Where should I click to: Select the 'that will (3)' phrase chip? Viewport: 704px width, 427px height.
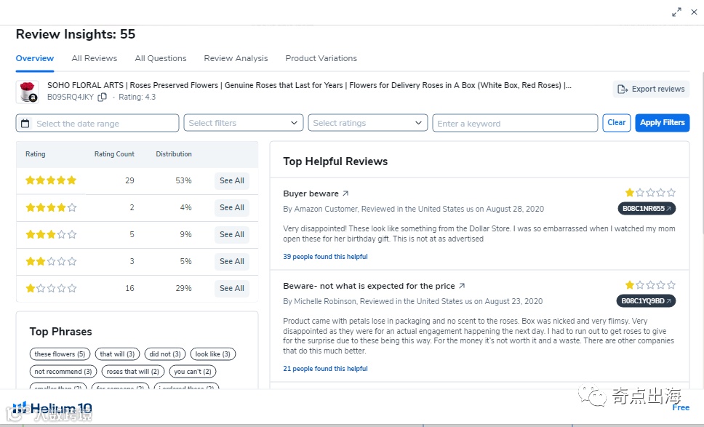[117, 354]
